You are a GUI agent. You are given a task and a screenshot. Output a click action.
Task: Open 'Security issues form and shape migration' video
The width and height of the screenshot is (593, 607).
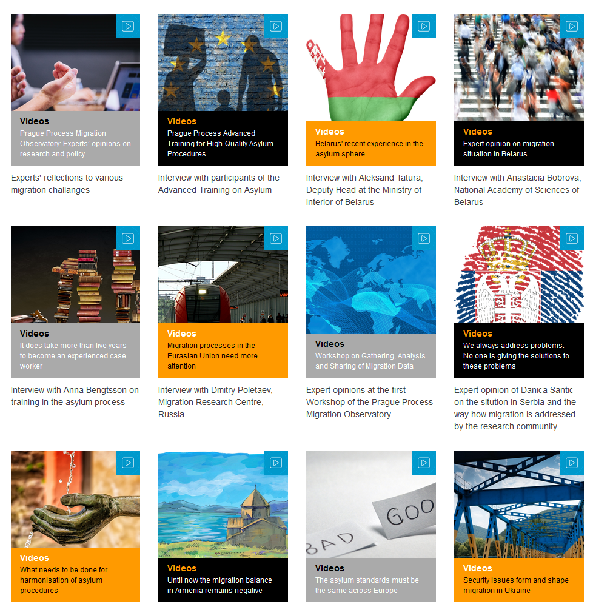coord(515,585)
